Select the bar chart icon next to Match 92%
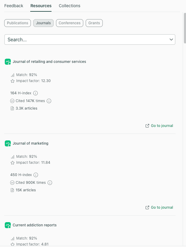Viewport: 186px width, 247px height. point(12,75)
